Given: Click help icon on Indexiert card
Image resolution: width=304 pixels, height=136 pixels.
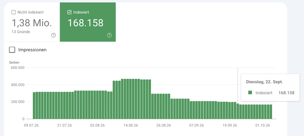Looking at the screenshot, I should pyautogui.click(x=109, y=35).
